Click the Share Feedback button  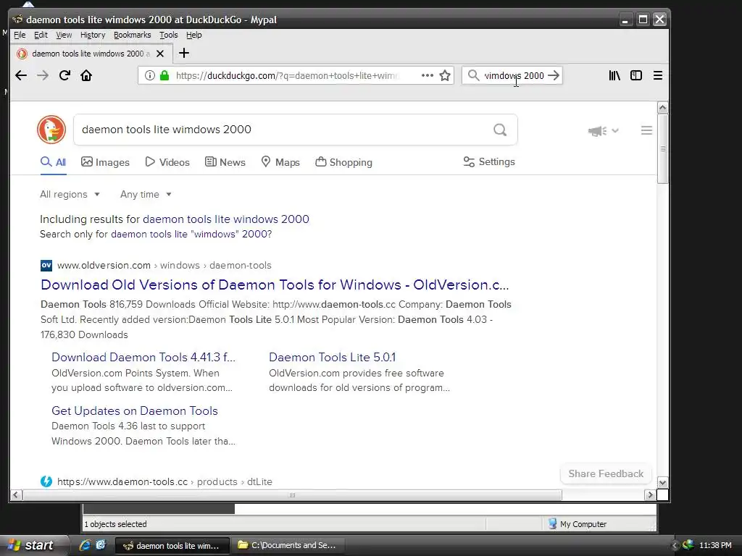[606, 473]
